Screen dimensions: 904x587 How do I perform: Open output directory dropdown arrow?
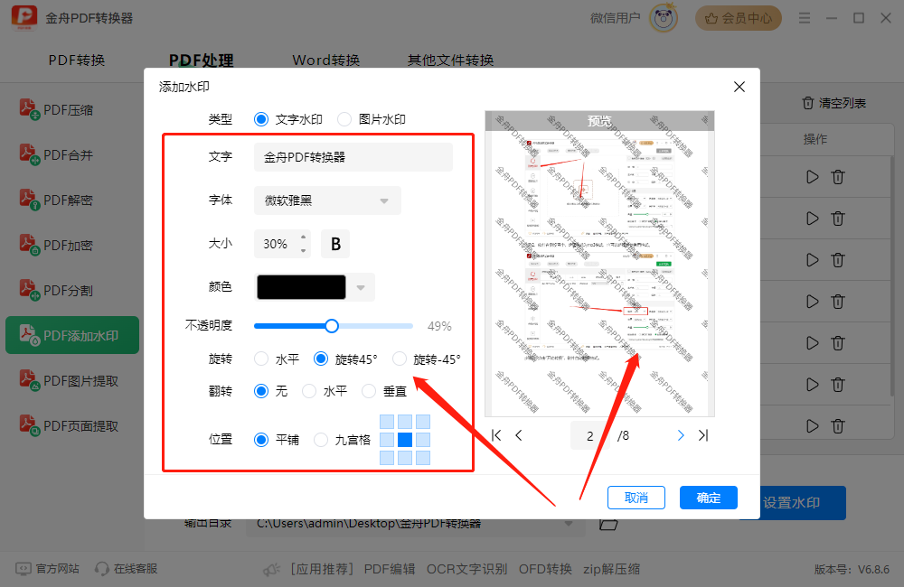569,524
